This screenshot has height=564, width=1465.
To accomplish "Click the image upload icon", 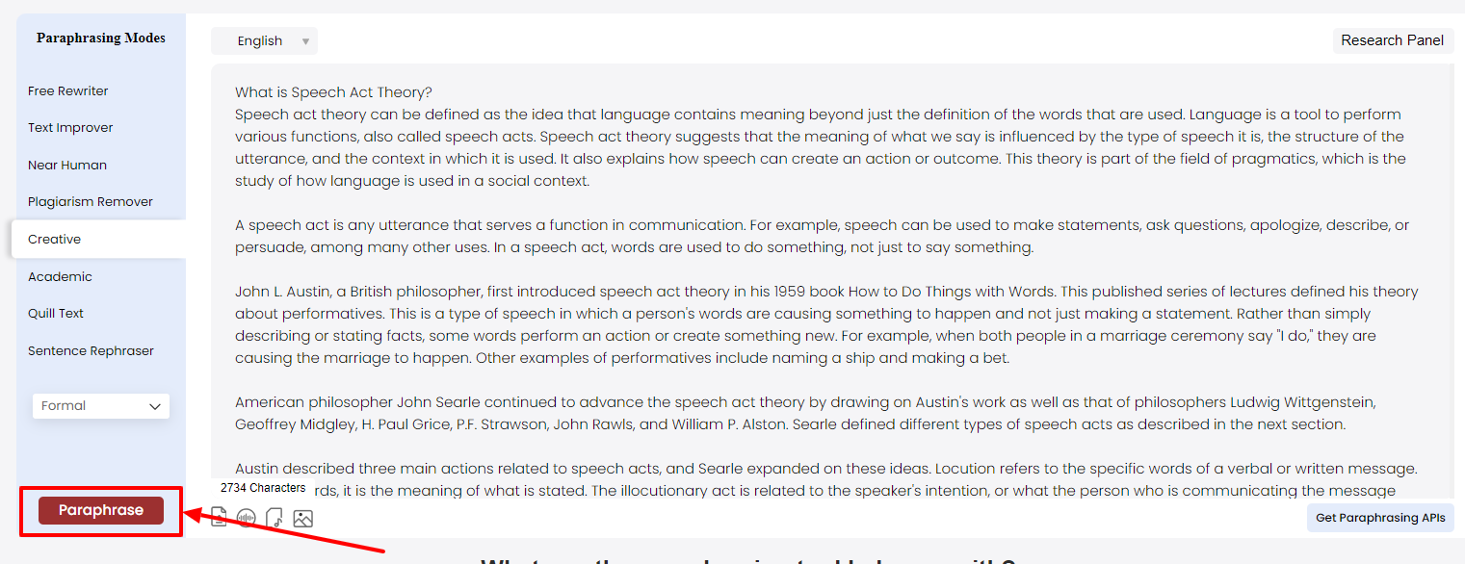I will click(x=302, y=519).
